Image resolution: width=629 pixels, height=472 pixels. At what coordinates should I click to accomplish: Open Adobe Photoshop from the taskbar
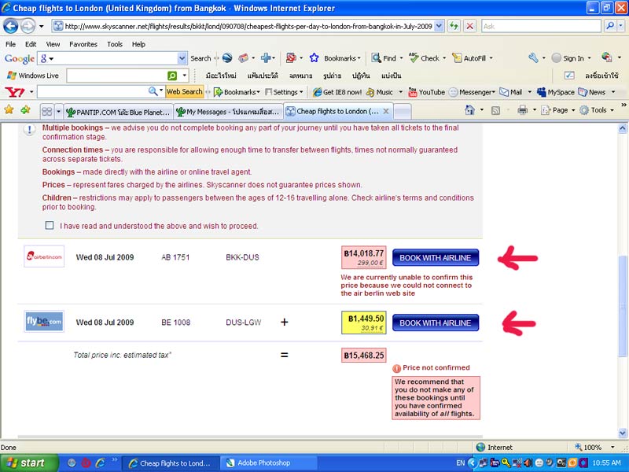click(x=268, y=463)
